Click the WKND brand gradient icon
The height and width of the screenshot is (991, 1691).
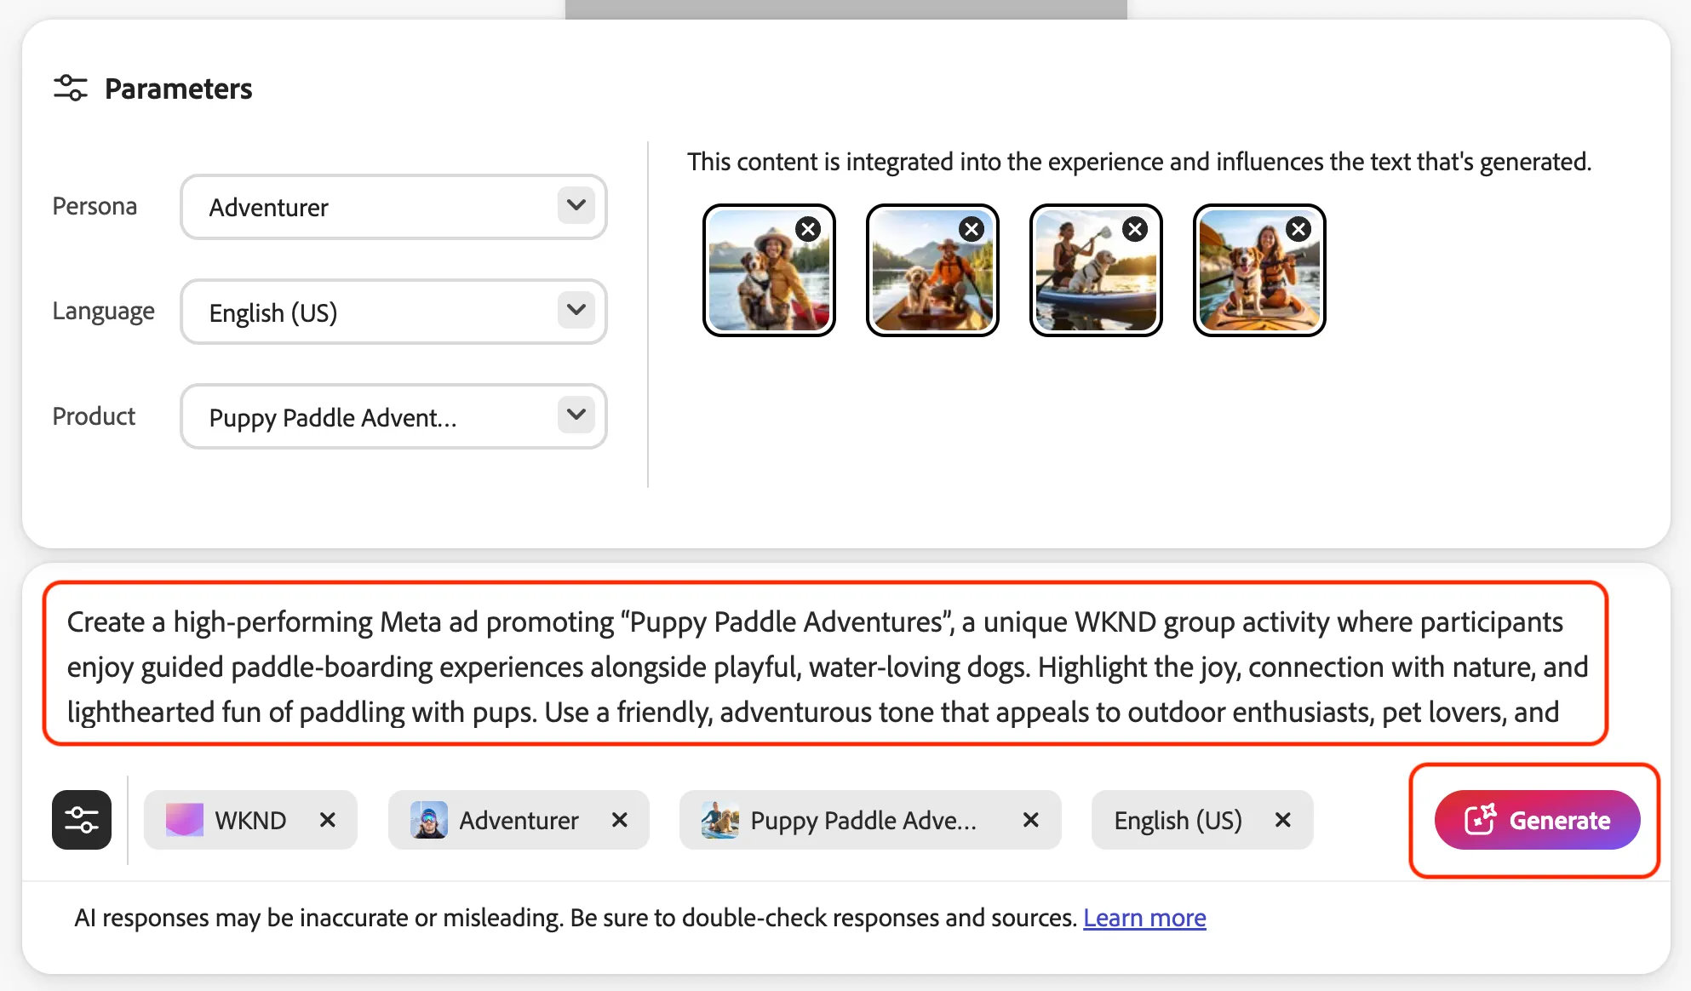(x=184, y=820)
